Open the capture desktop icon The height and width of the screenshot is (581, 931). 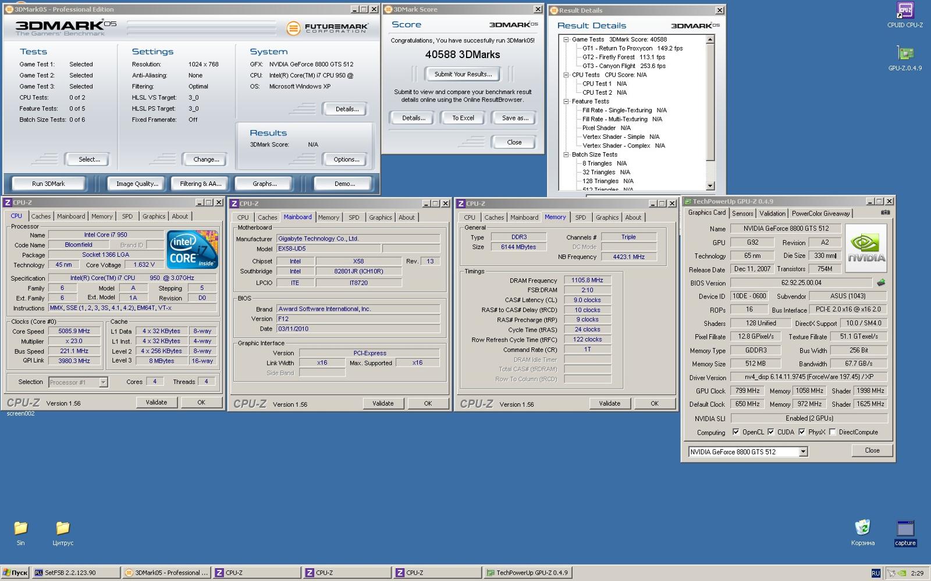[905, 533]
